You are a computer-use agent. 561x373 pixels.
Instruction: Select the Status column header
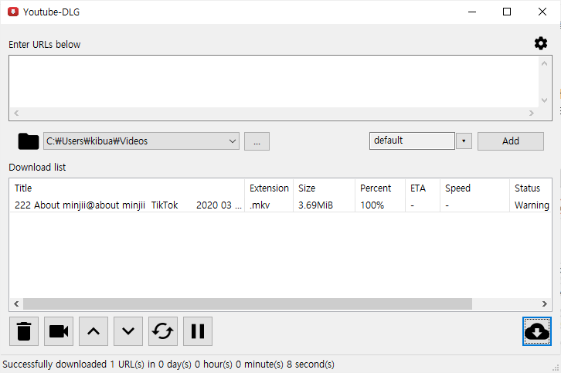point(531,188)
